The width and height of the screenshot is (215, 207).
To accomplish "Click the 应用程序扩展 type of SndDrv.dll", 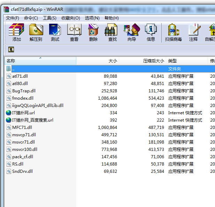I will [x=181, y=171].
